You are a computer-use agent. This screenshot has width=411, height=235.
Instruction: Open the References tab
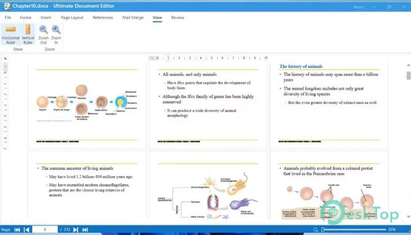(x=103, y=18)
